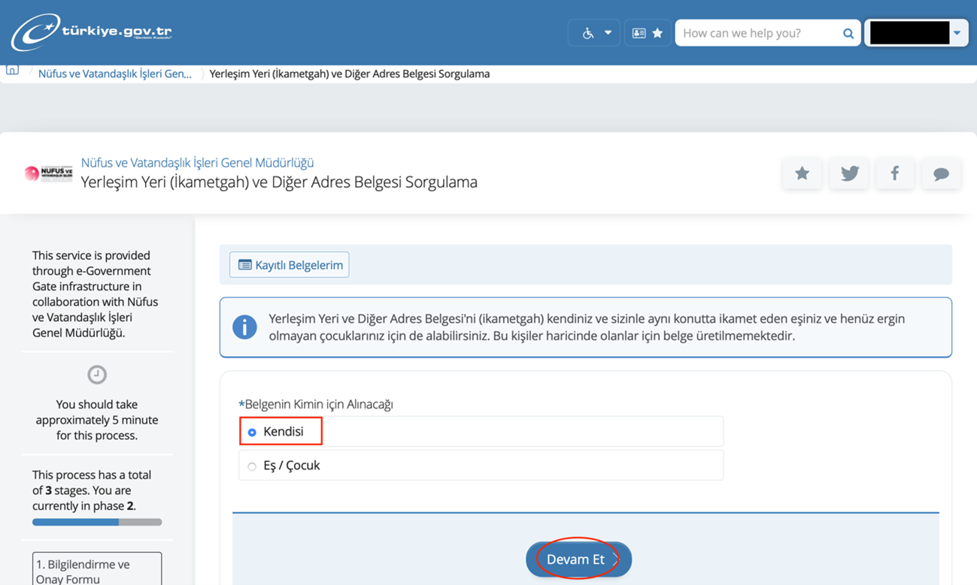
Task: Click the stage progress bar
Action: point(96,522)
